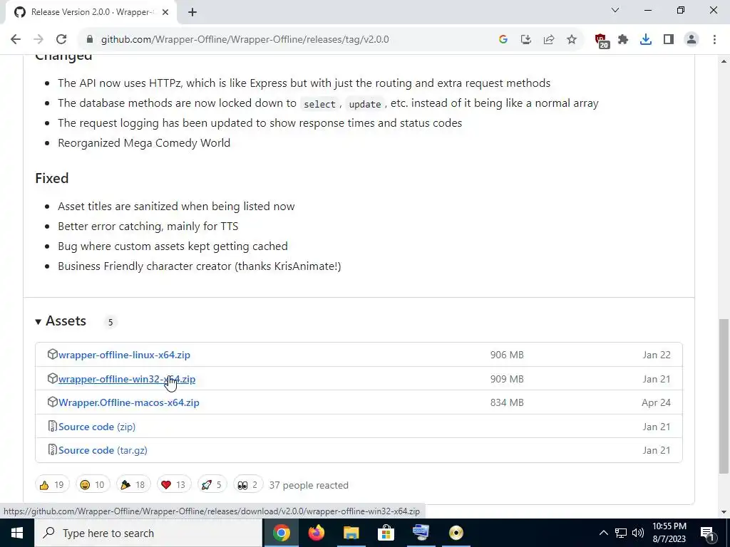Toggle laugh reaction with 10
This screenshot has height=547, width=730.
tap(93, 485)
